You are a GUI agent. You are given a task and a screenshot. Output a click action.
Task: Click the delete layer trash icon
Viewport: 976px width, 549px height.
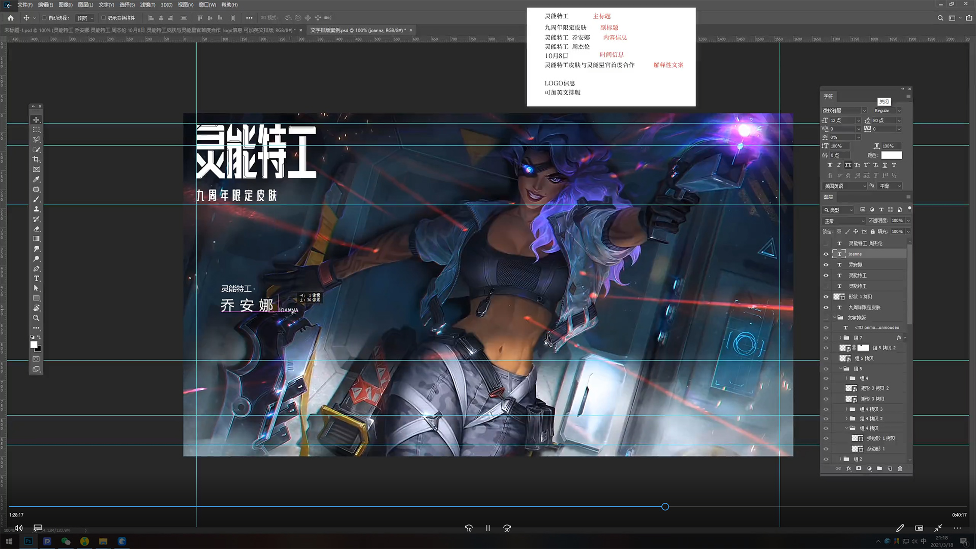coord(900,469)
